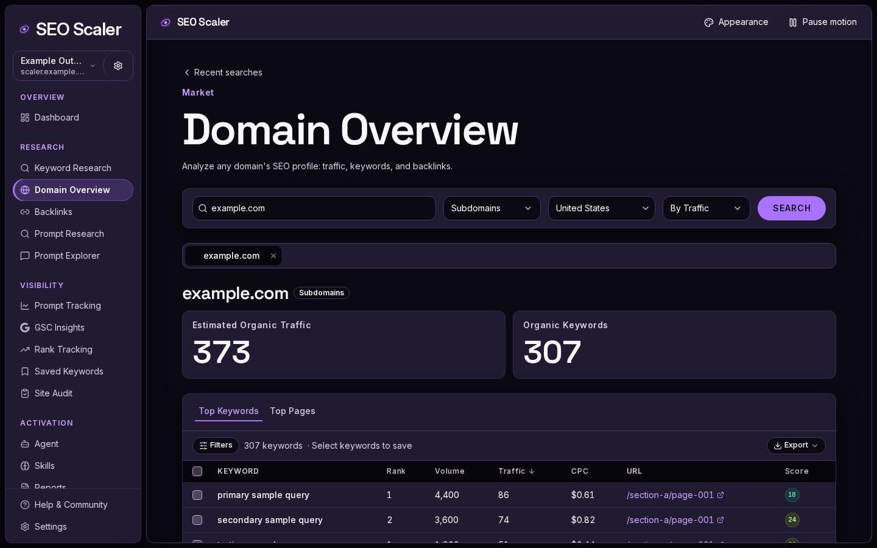Open Domain Overview in sidebar

[x=73, y=190]
